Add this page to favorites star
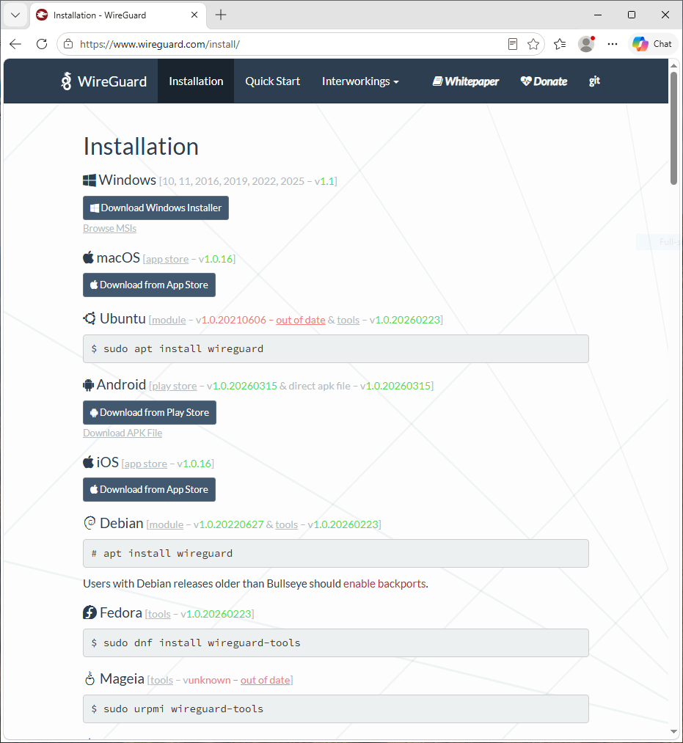Image resolution: width=683 pixels, height=743 pixels. coord(533,44)
